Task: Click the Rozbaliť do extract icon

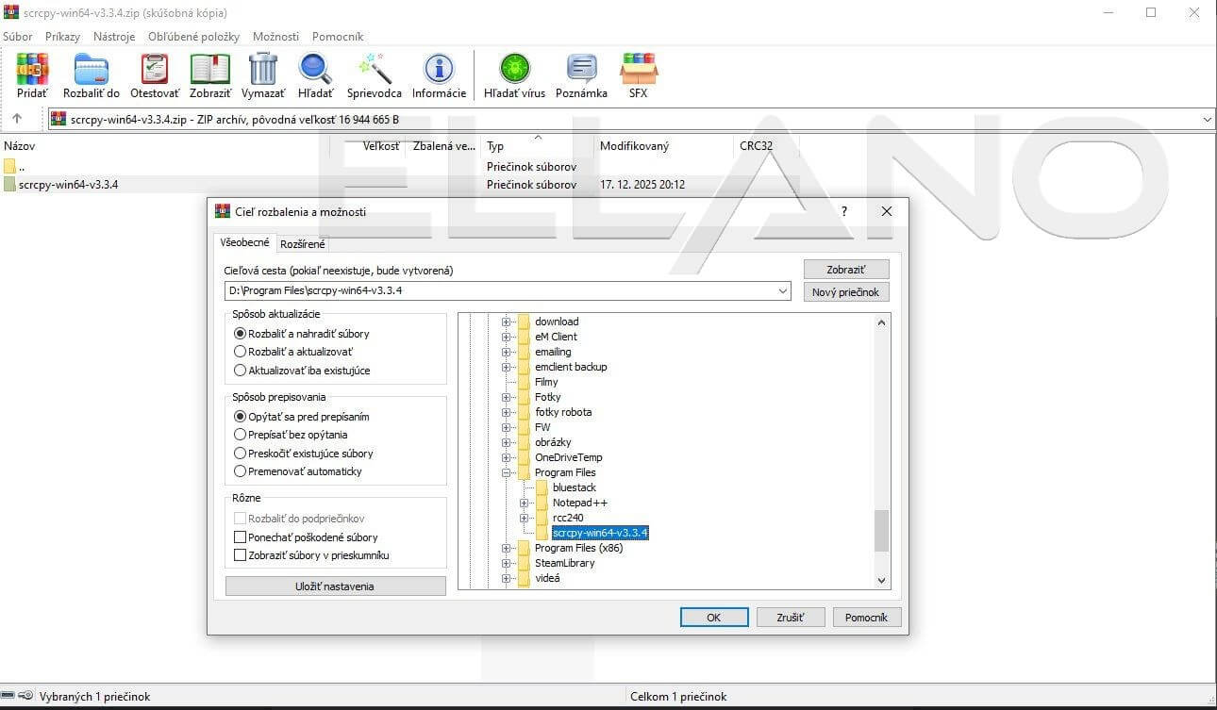Action: coord(92,70)
